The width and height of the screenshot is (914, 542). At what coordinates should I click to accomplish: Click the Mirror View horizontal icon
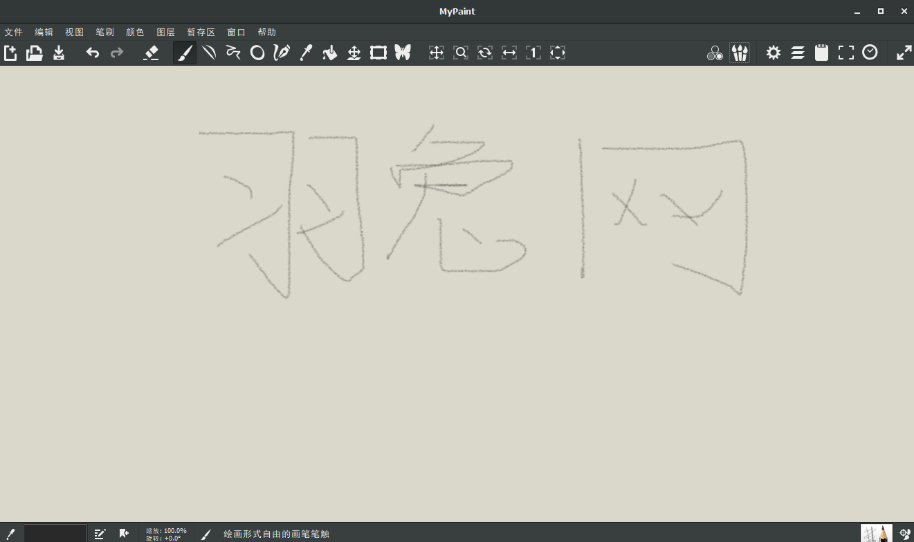click(509, 53)
